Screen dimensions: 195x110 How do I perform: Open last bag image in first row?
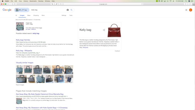69,70
